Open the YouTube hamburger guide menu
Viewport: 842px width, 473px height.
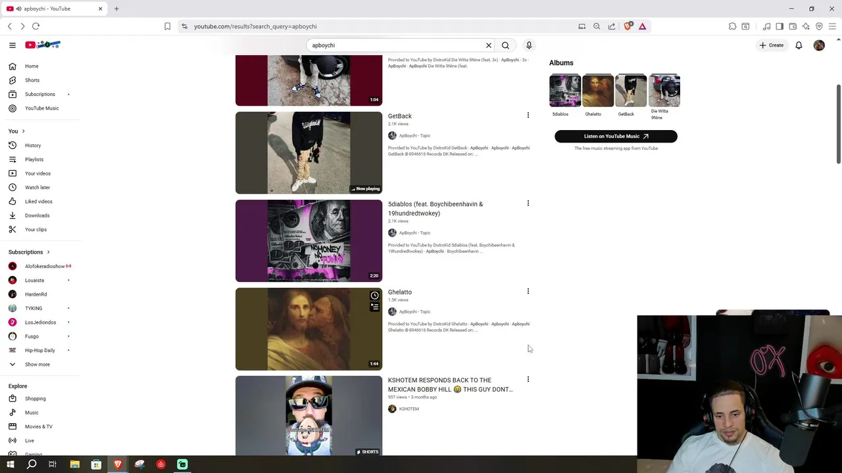click(x=12, y=45)
